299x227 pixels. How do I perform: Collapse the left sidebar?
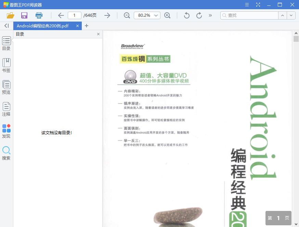click(6, 26)
